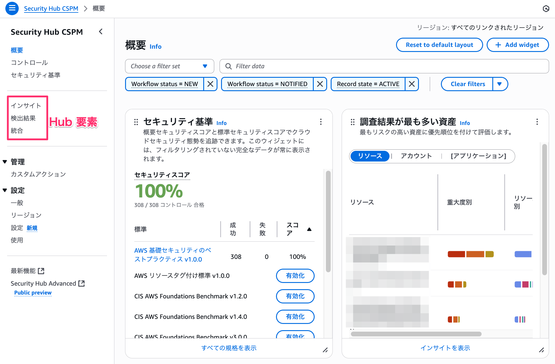Open the セキュリティ基準 widget options menu

tap(321, 122)
